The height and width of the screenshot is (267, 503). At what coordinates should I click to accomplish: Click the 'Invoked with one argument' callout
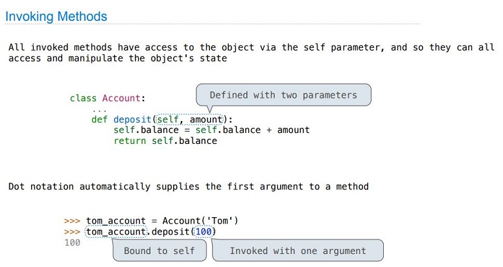[298, 251]
